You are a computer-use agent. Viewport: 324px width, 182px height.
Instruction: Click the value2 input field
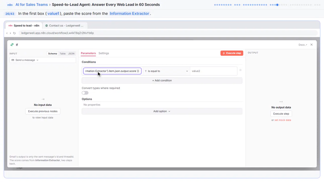[213, 71]
